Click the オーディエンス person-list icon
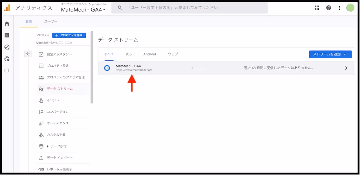The height and width of the screenshot is (175, 360). [41, 123]
